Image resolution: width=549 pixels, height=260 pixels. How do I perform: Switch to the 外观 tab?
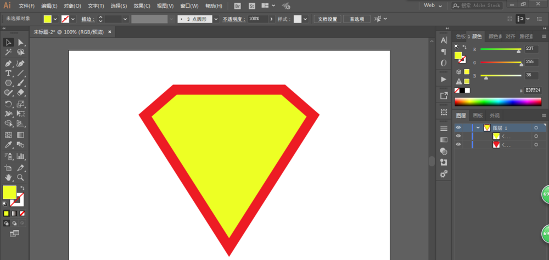pyautogui.click(x=495, y=116)
